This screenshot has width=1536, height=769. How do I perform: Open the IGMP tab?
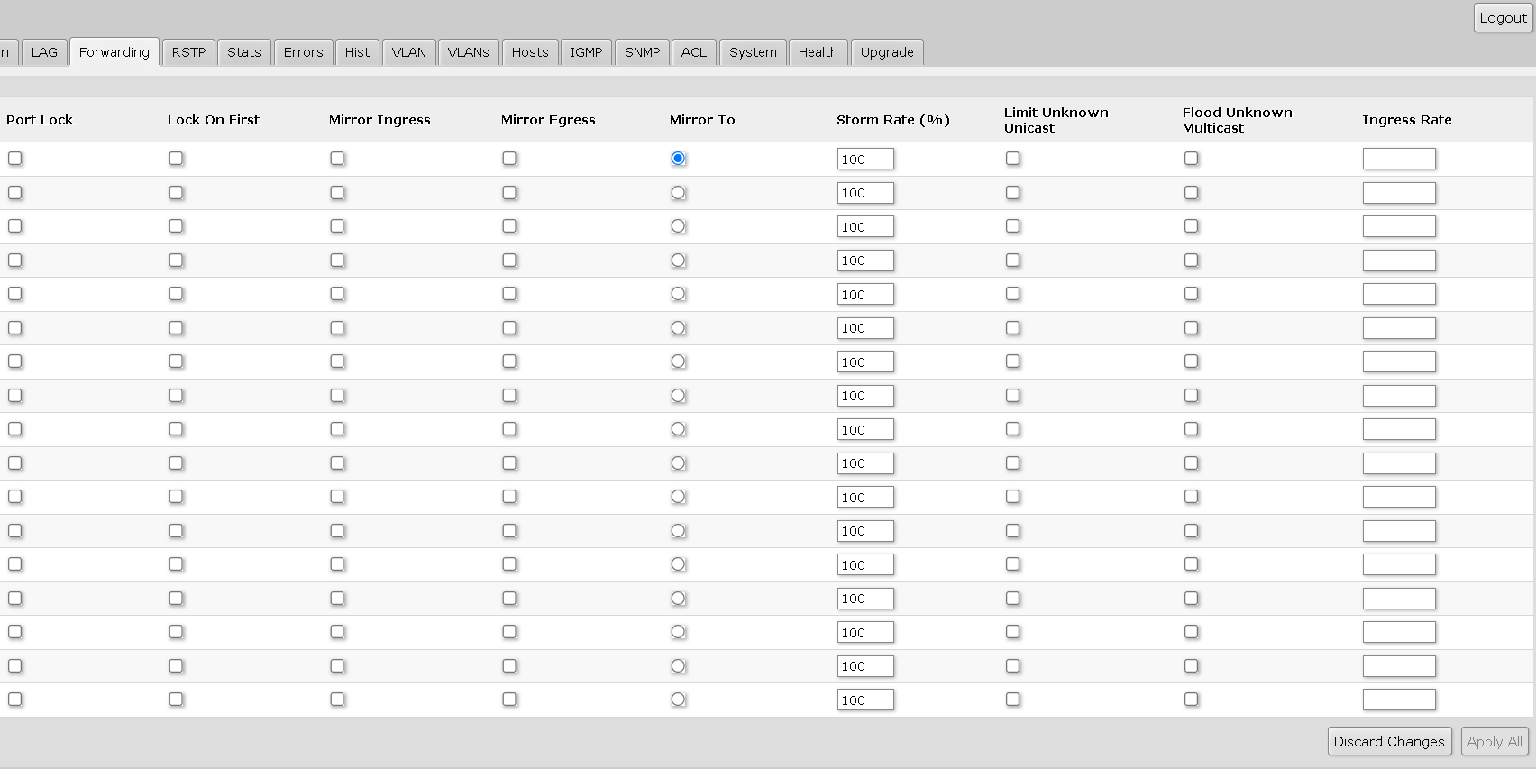click(586, 52)
